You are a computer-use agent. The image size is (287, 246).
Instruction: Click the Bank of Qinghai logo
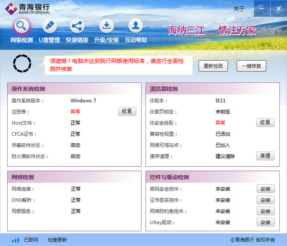tap(27, 9)
